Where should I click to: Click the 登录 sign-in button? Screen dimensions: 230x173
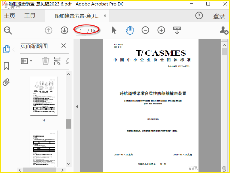(x=219, y=16)
